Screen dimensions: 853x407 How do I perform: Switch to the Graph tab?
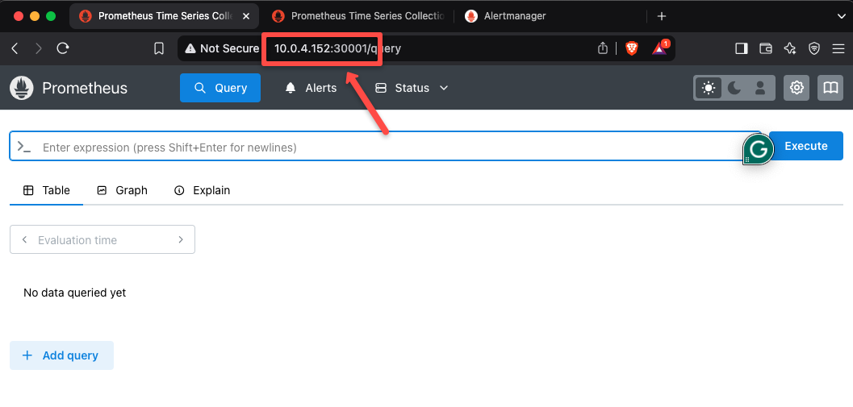pos(122,190)
